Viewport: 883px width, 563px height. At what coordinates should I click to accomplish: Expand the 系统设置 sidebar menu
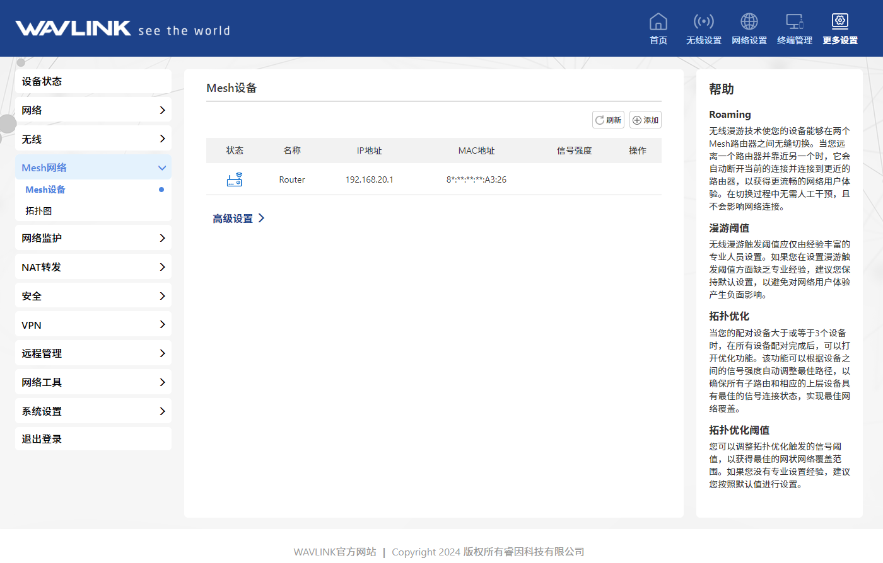[93, 411]
